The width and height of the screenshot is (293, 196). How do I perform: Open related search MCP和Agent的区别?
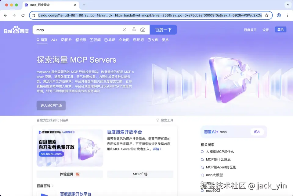[x=221, y=167]
